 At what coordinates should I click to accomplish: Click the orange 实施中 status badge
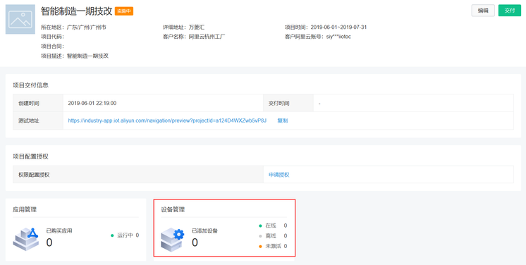[124, 11]
